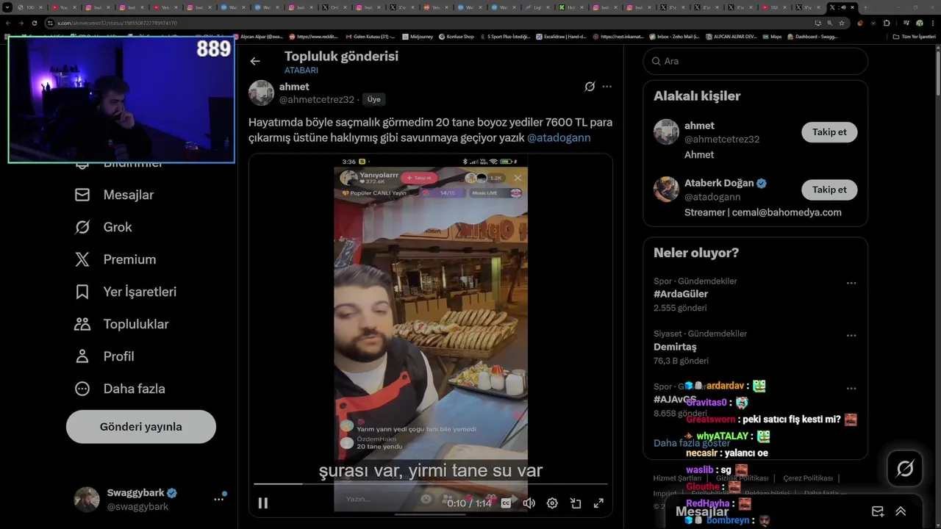Go back using the post header arrow
Screen dimensions: 941x529
coord(255,62)
